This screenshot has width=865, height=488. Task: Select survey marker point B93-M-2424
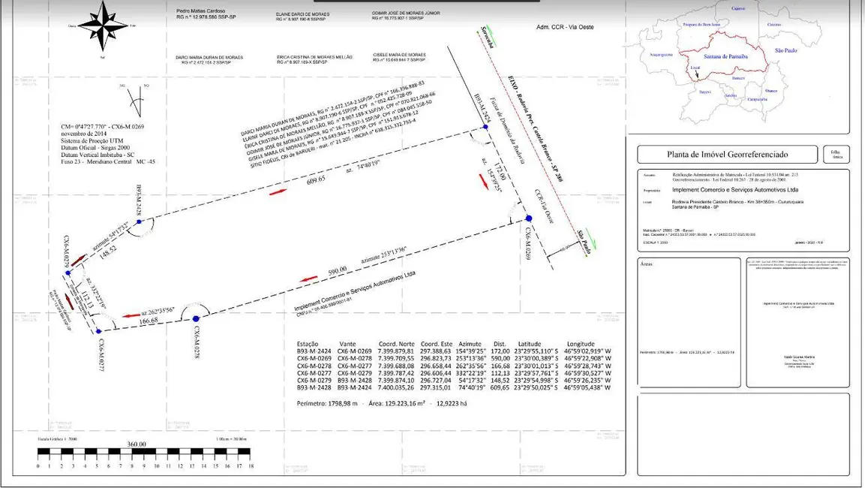click(486, 128)
